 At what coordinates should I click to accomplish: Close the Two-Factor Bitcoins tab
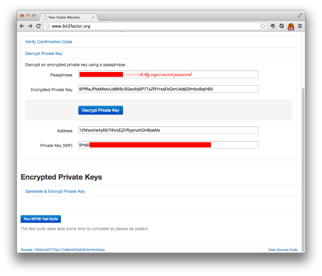(93, 17)
